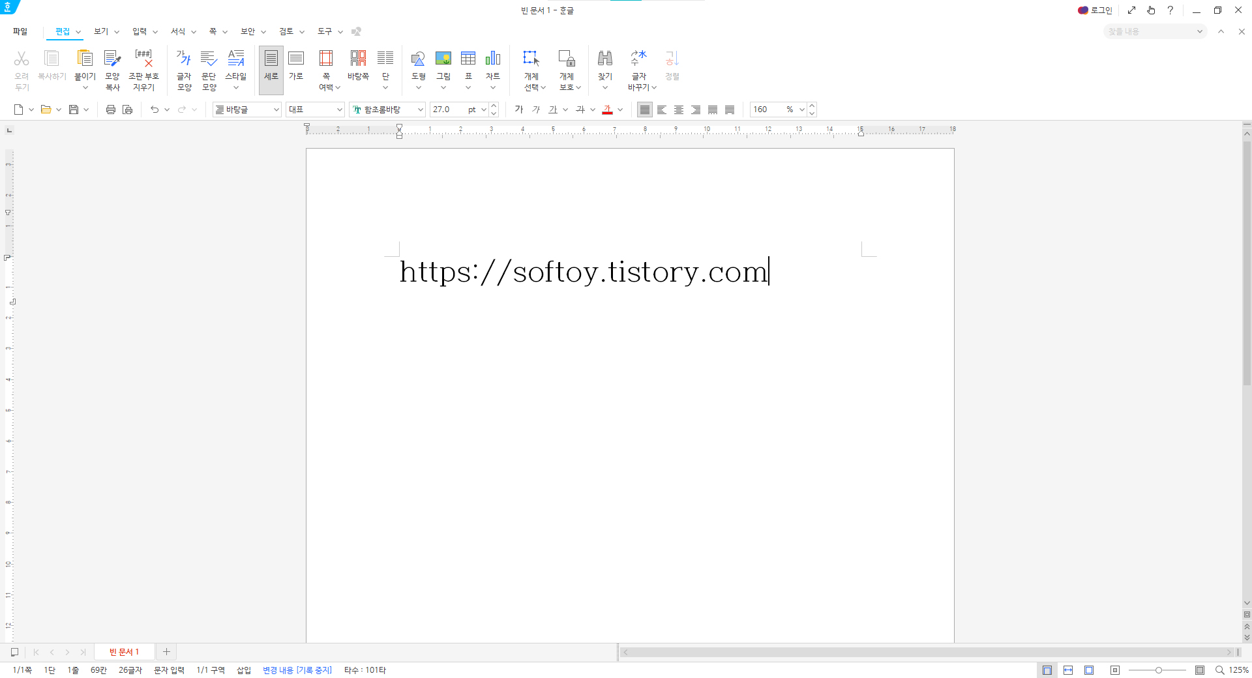Set justified alignment
The image size is (1252, 678).
pos(645,110)
